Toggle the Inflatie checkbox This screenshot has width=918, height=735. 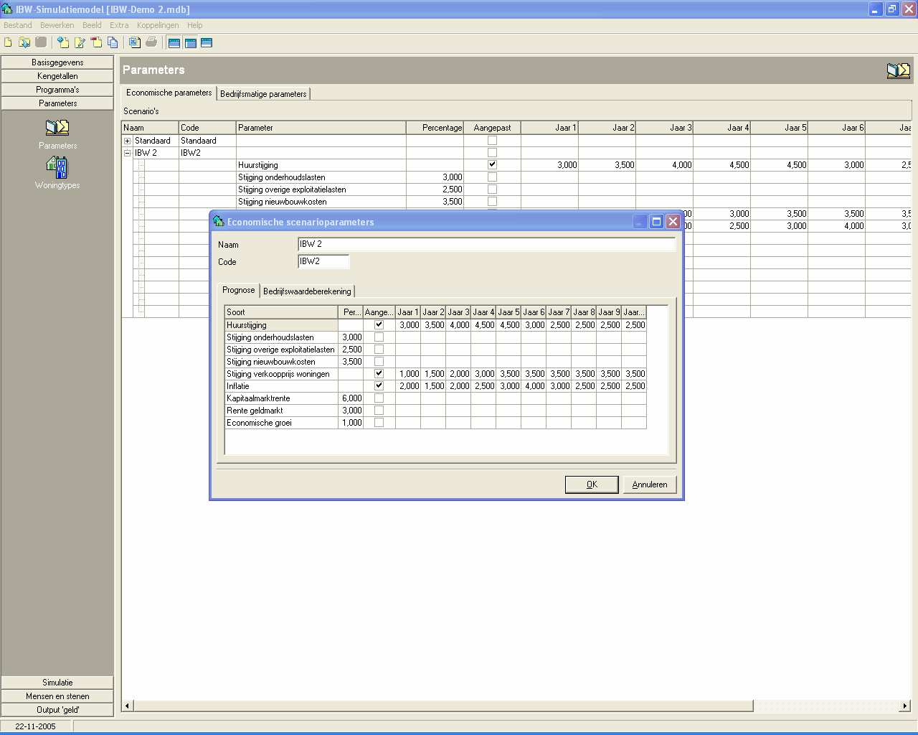point(379,385)
